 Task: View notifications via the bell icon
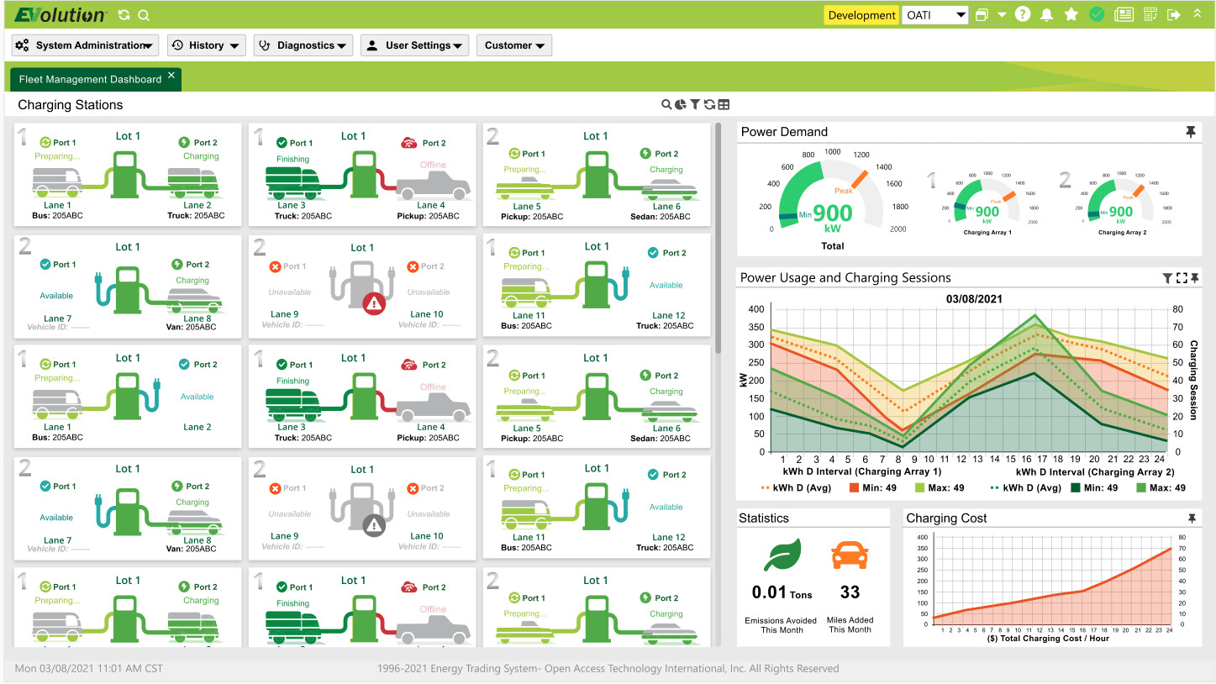(1046, 14)
